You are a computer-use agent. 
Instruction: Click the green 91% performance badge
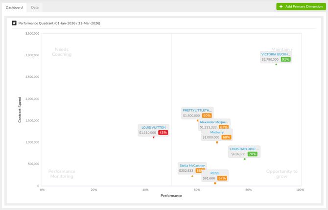285,59
